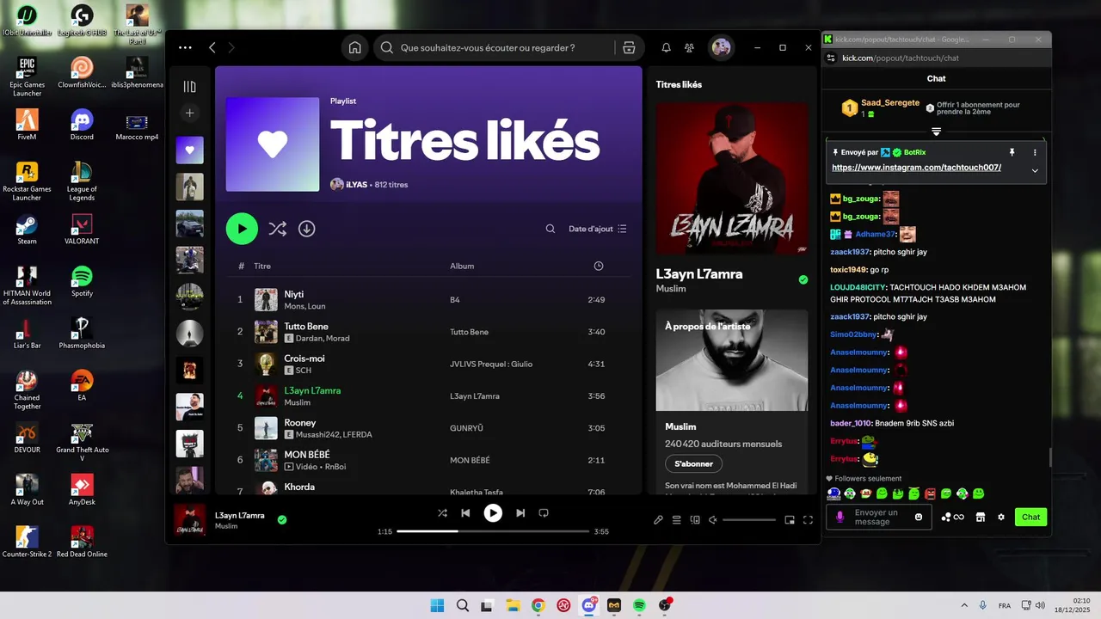Open the Kick shop storefront icon
The width and height of the screenshot is (1101, 619).
[x=980, y=517]
